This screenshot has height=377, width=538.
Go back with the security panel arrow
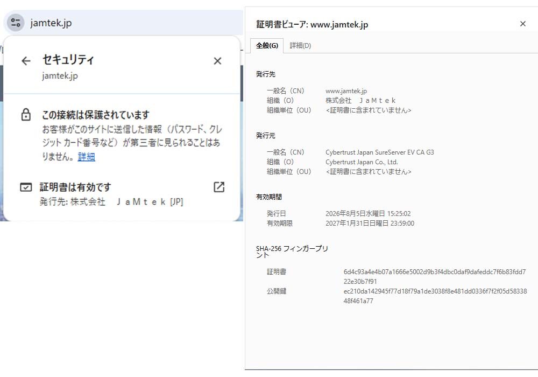26,61
